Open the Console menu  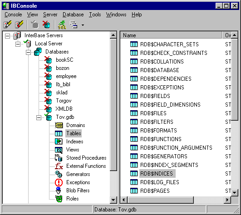13,15
